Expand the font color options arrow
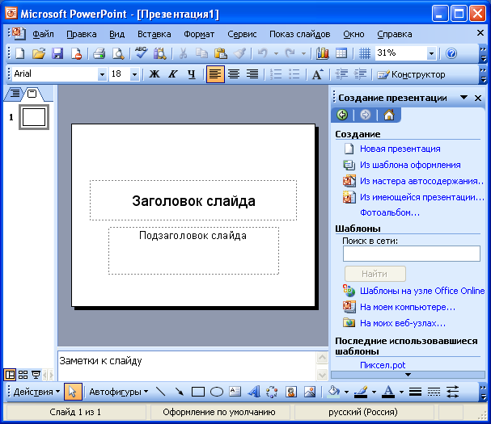 (x=401, y=393)
